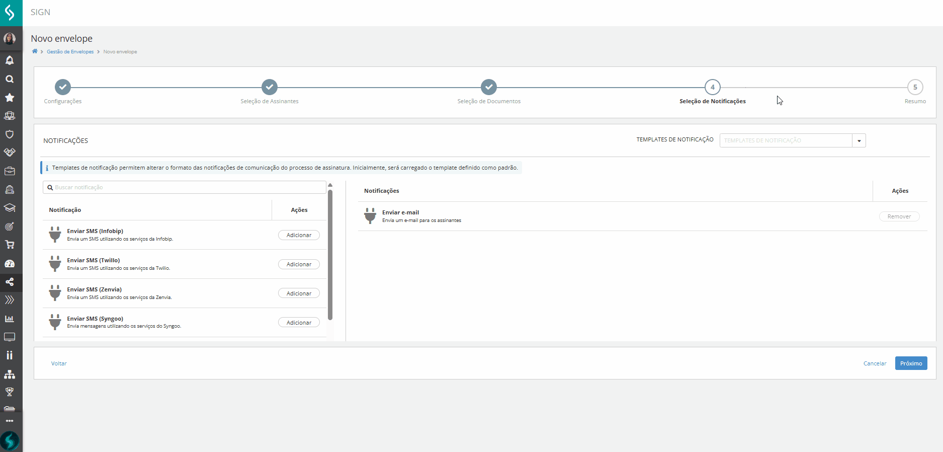Open the gauge dashboard module icon

click(10, 263)
